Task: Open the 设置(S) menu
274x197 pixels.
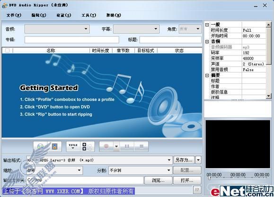Action: (x=64, y=15)
